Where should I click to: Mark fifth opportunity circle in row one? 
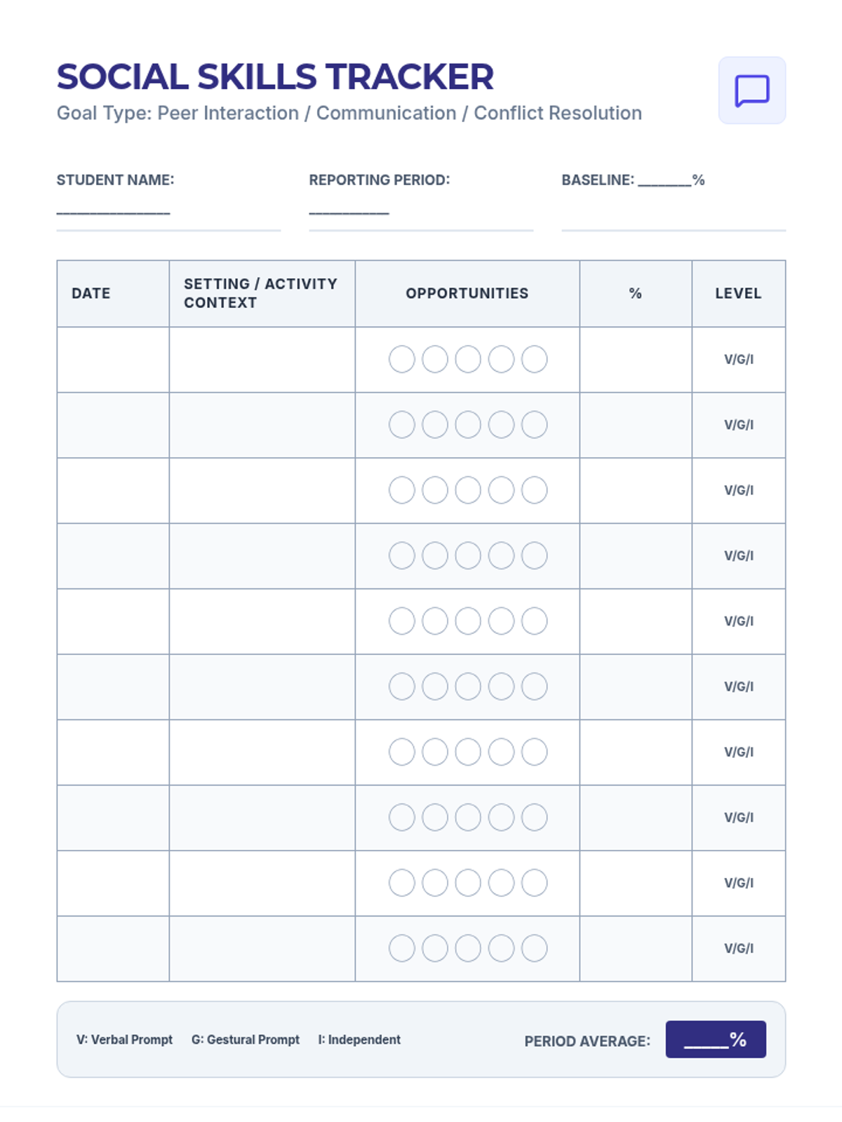(x=534, y=359)
